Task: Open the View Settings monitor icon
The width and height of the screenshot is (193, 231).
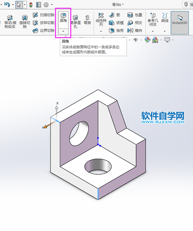Action: tap(167, 40)
